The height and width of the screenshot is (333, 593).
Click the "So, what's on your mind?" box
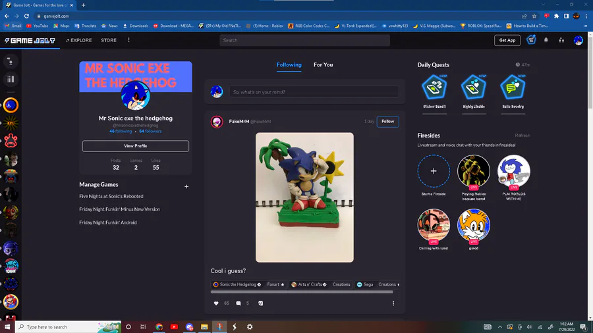pyautogui.click(x=314, y=91)
